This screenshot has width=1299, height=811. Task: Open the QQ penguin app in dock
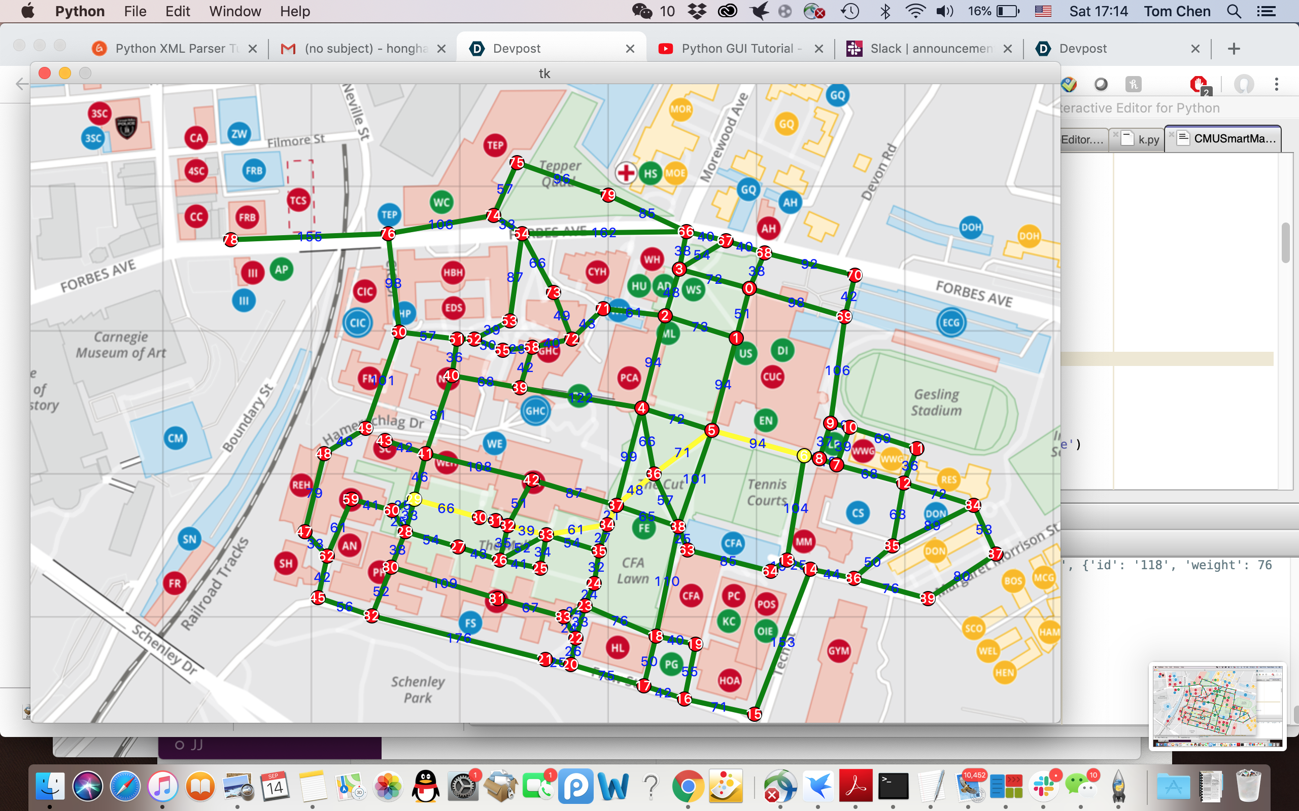[x=426, y=787]
